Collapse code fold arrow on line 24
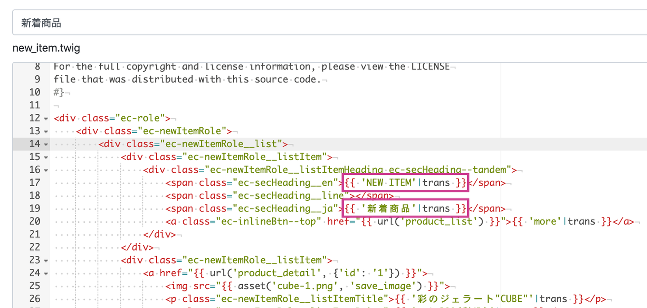Image resolution: width=647 pixels, height=308 pixels. 46,273
